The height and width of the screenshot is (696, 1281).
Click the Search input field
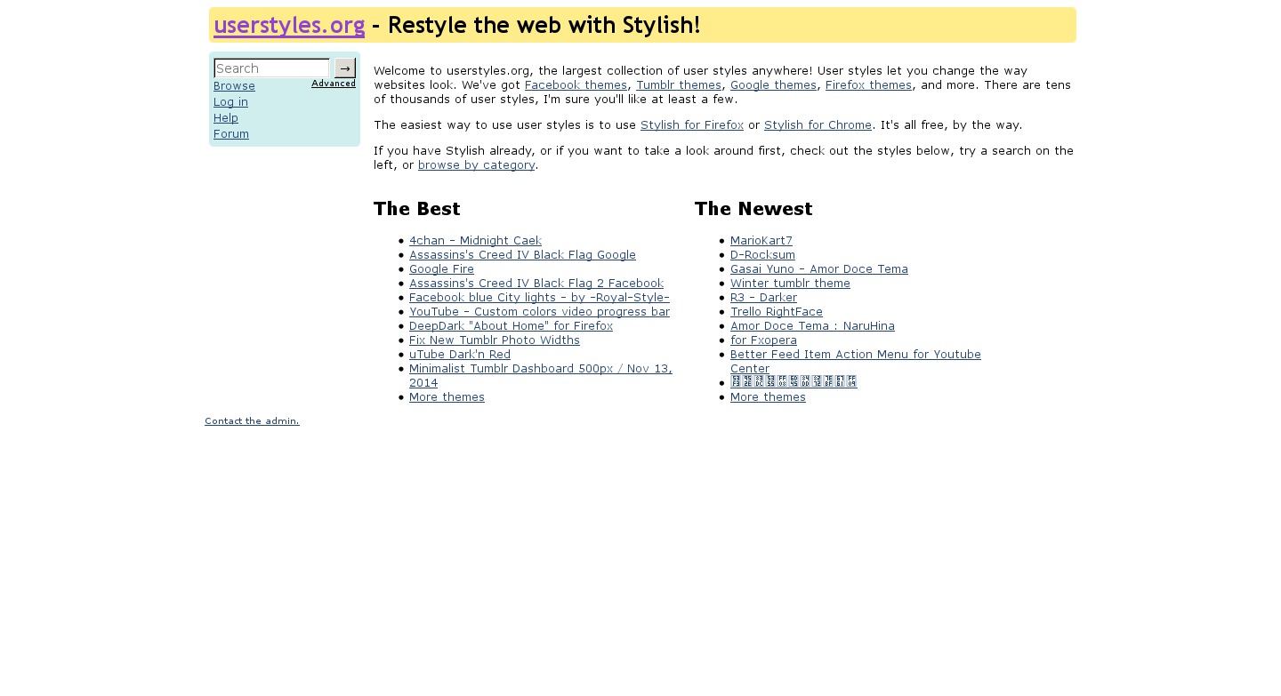coord(271,68)
